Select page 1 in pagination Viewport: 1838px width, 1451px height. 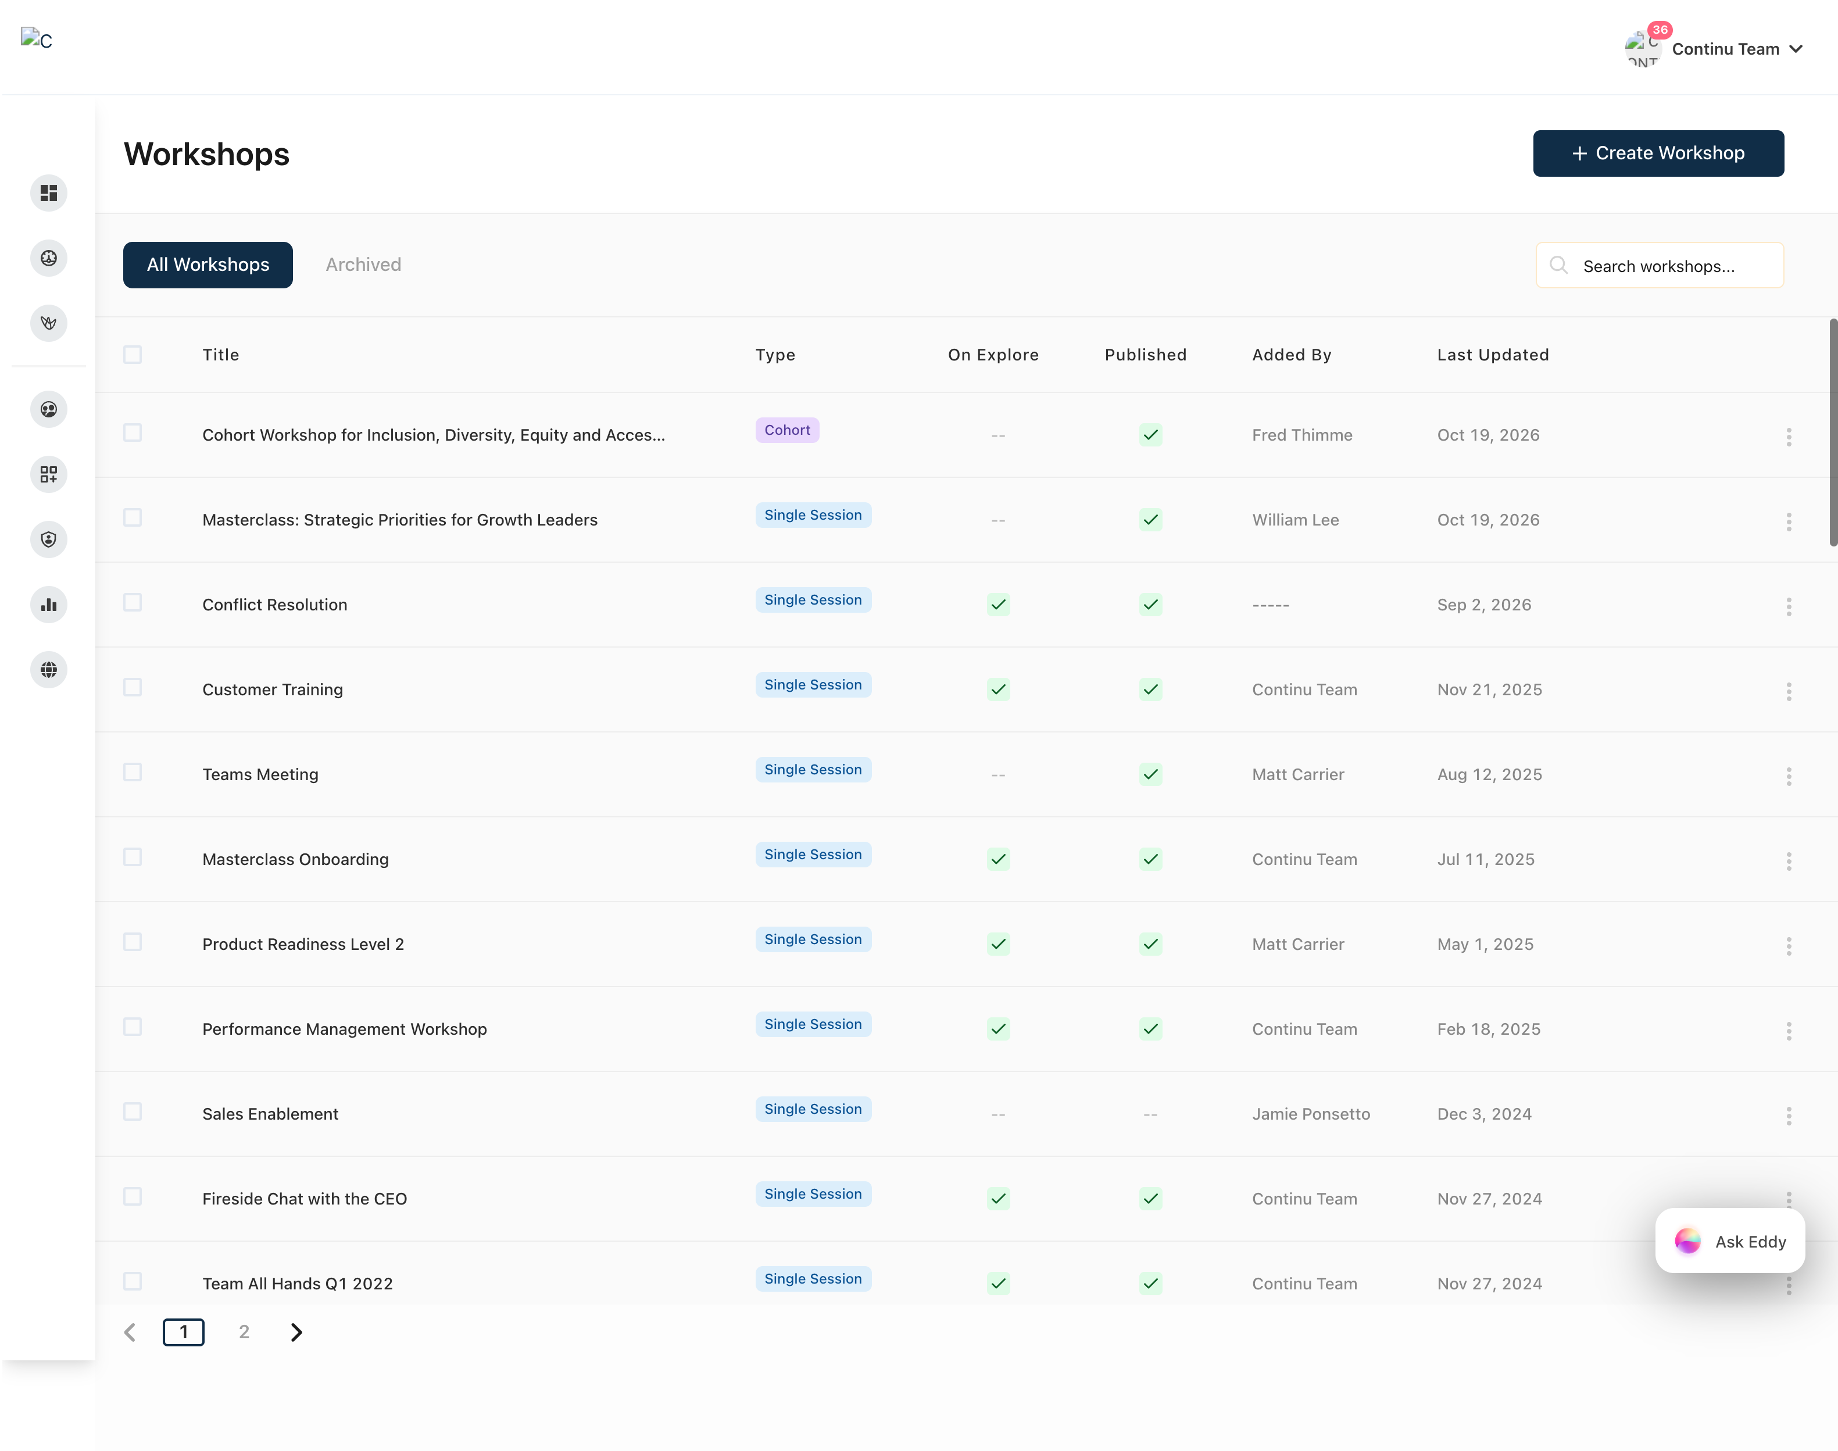coord(184,1332)
